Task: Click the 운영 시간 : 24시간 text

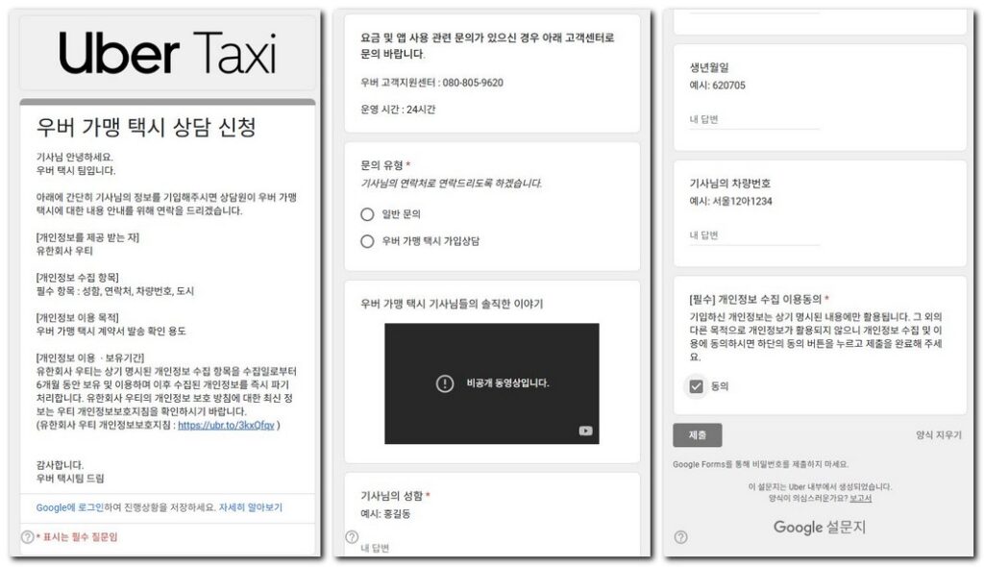Action: [398, 110]
